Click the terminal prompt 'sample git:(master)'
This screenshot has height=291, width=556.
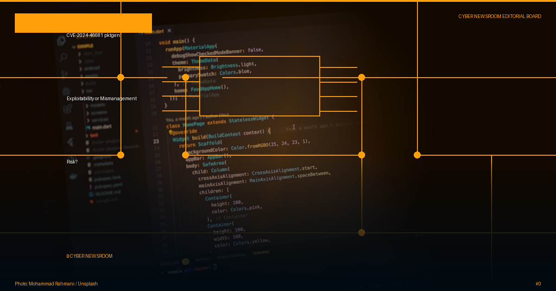pos(190,270)
